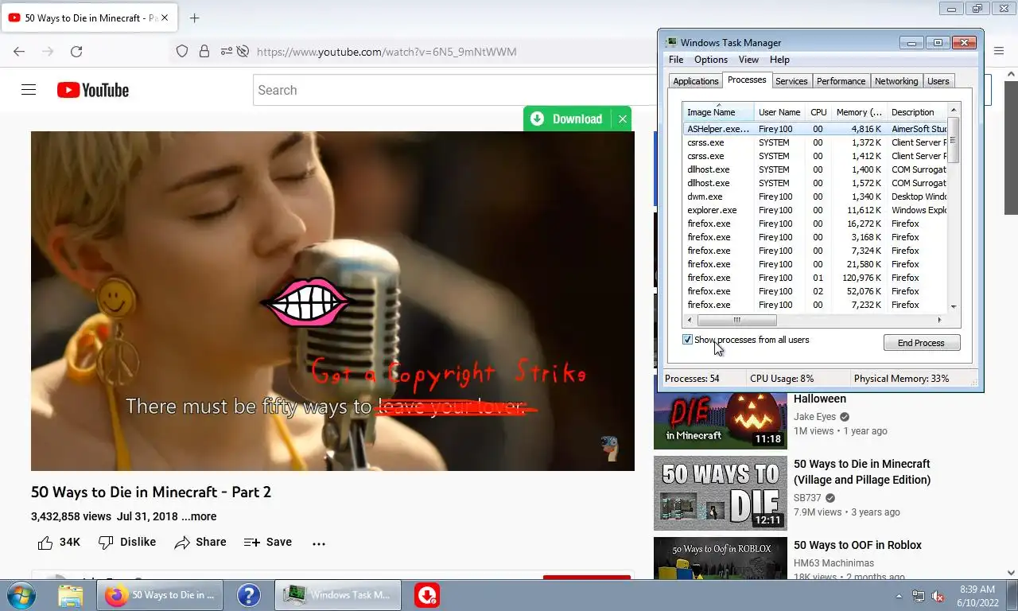The height and width of the screenshot is (611, 1018).
Task: Open Task Manager Help menu
Action: (779, 60)
